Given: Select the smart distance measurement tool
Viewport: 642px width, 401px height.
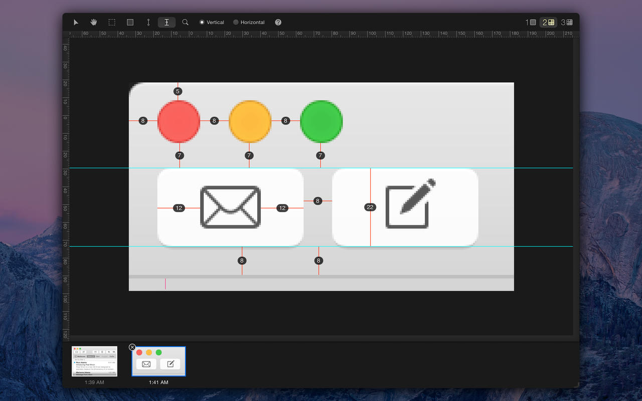Looking at the screenshot, I should [x=167, y=22].
